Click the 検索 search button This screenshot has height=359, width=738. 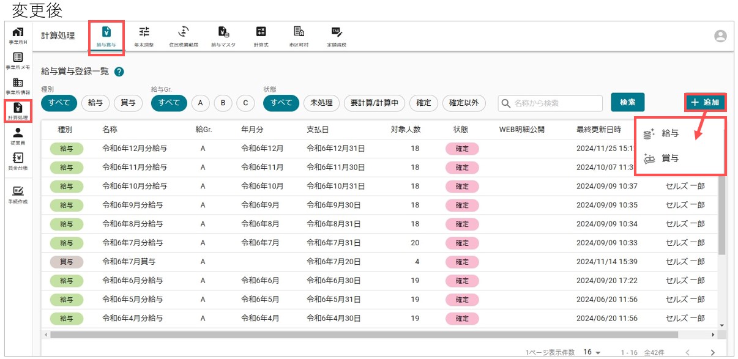[x=627, y=102]
